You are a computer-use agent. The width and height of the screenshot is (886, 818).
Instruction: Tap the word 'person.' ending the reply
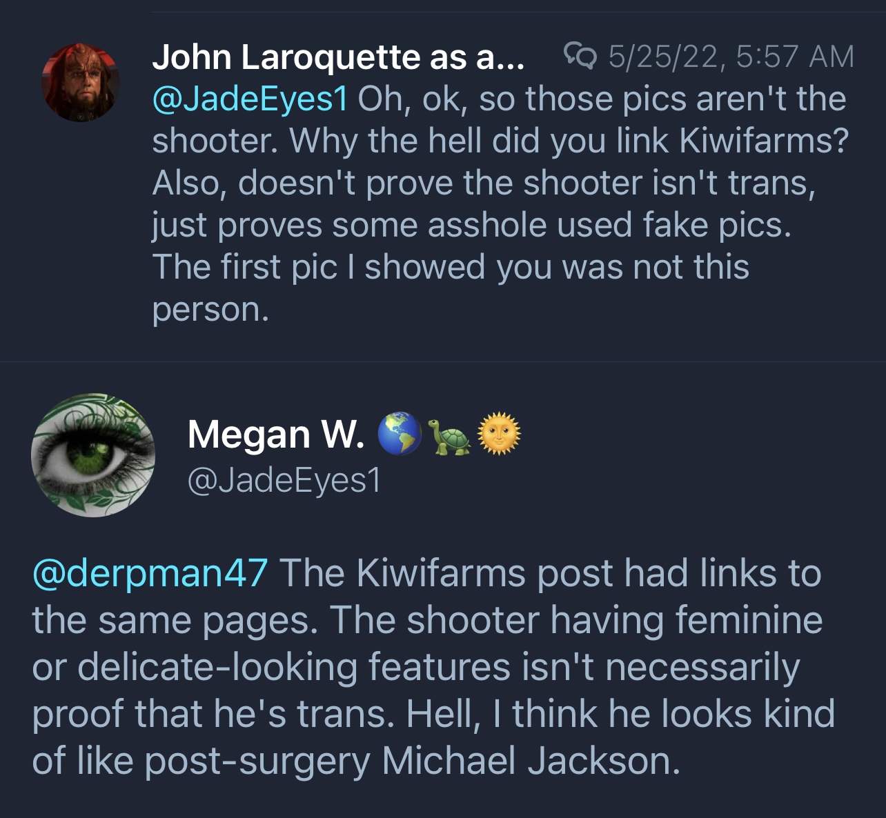tap(210, 310)
